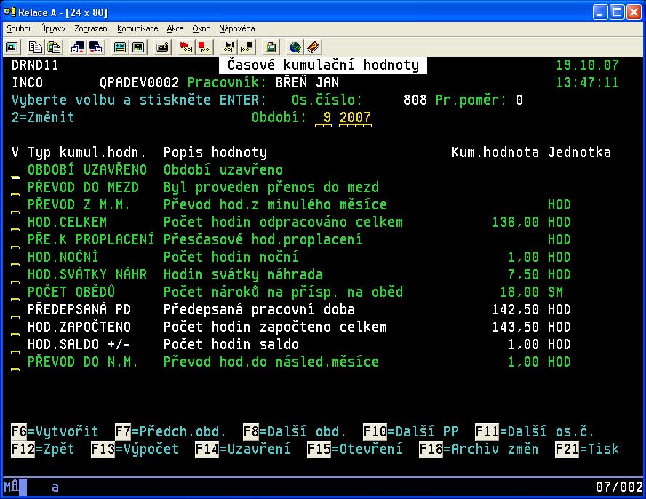The width and height of the screenshot is (646, 499).
Task: Click the Copy toolbar icon
Action: tap(36, 47)
